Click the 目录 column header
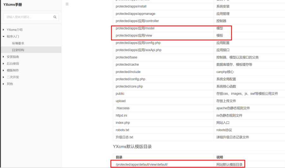This screenshot has width=285, height=168. pos(163,157)
